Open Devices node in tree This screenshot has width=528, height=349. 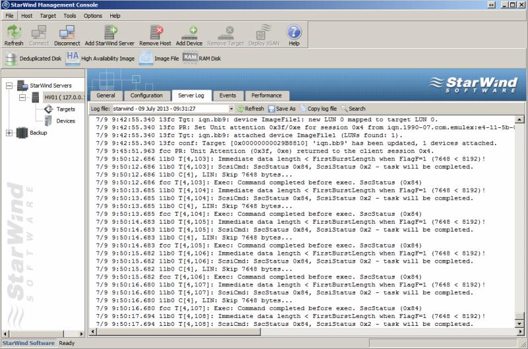click(x=65, y=121)
